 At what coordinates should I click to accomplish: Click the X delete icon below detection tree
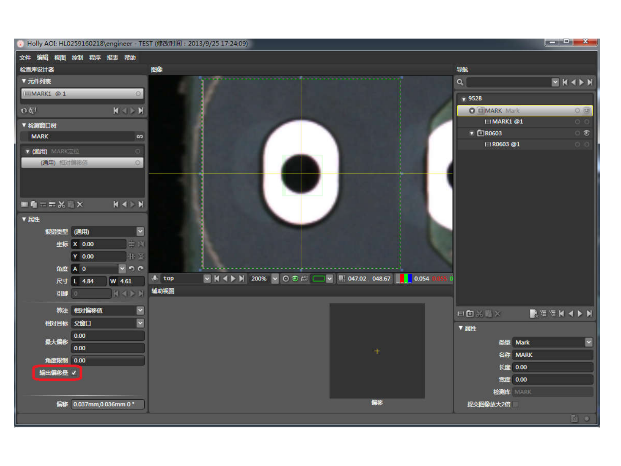click(80, 205)
